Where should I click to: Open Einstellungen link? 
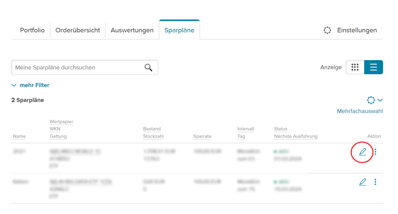click(357, 30)
